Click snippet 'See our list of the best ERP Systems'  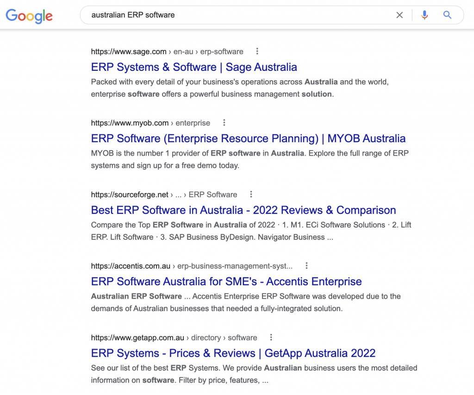(x=254, y=374)
